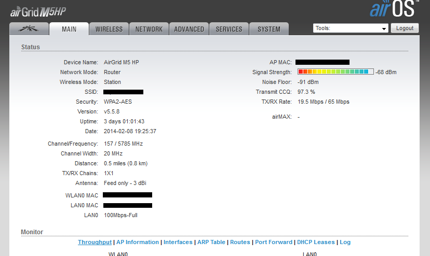Select channel value 157 / 5785 MHz
The image size is (430, 256).
[123, 144]
